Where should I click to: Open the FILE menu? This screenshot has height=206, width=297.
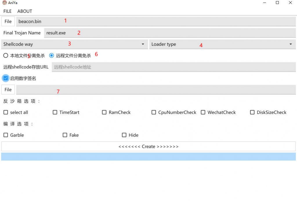click(7, 11)
